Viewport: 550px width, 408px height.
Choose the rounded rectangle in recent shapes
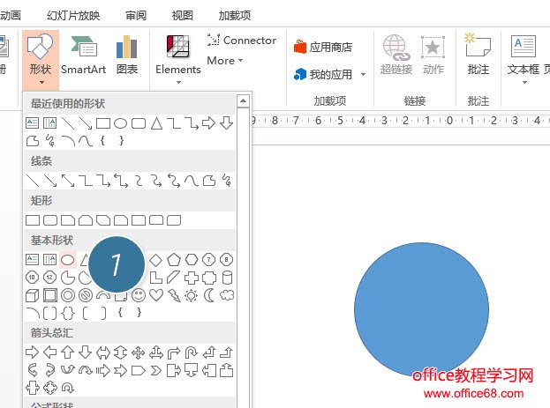click(139, 123)
